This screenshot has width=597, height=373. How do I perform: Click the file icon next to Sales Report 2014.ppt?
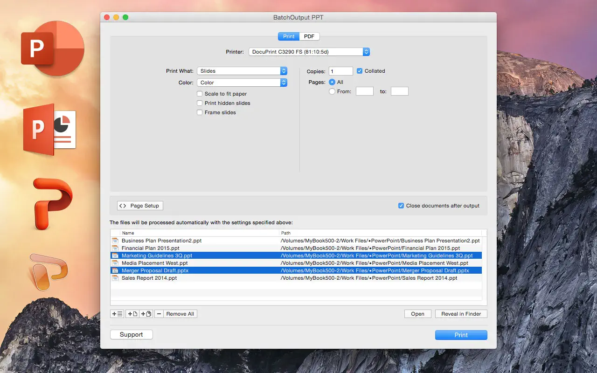coord(115,278)
